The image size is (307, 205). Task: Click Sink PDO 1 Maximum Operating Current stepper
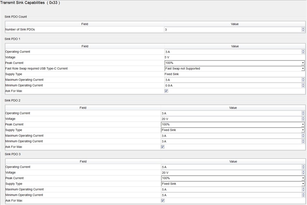click(x=303, y=80)
